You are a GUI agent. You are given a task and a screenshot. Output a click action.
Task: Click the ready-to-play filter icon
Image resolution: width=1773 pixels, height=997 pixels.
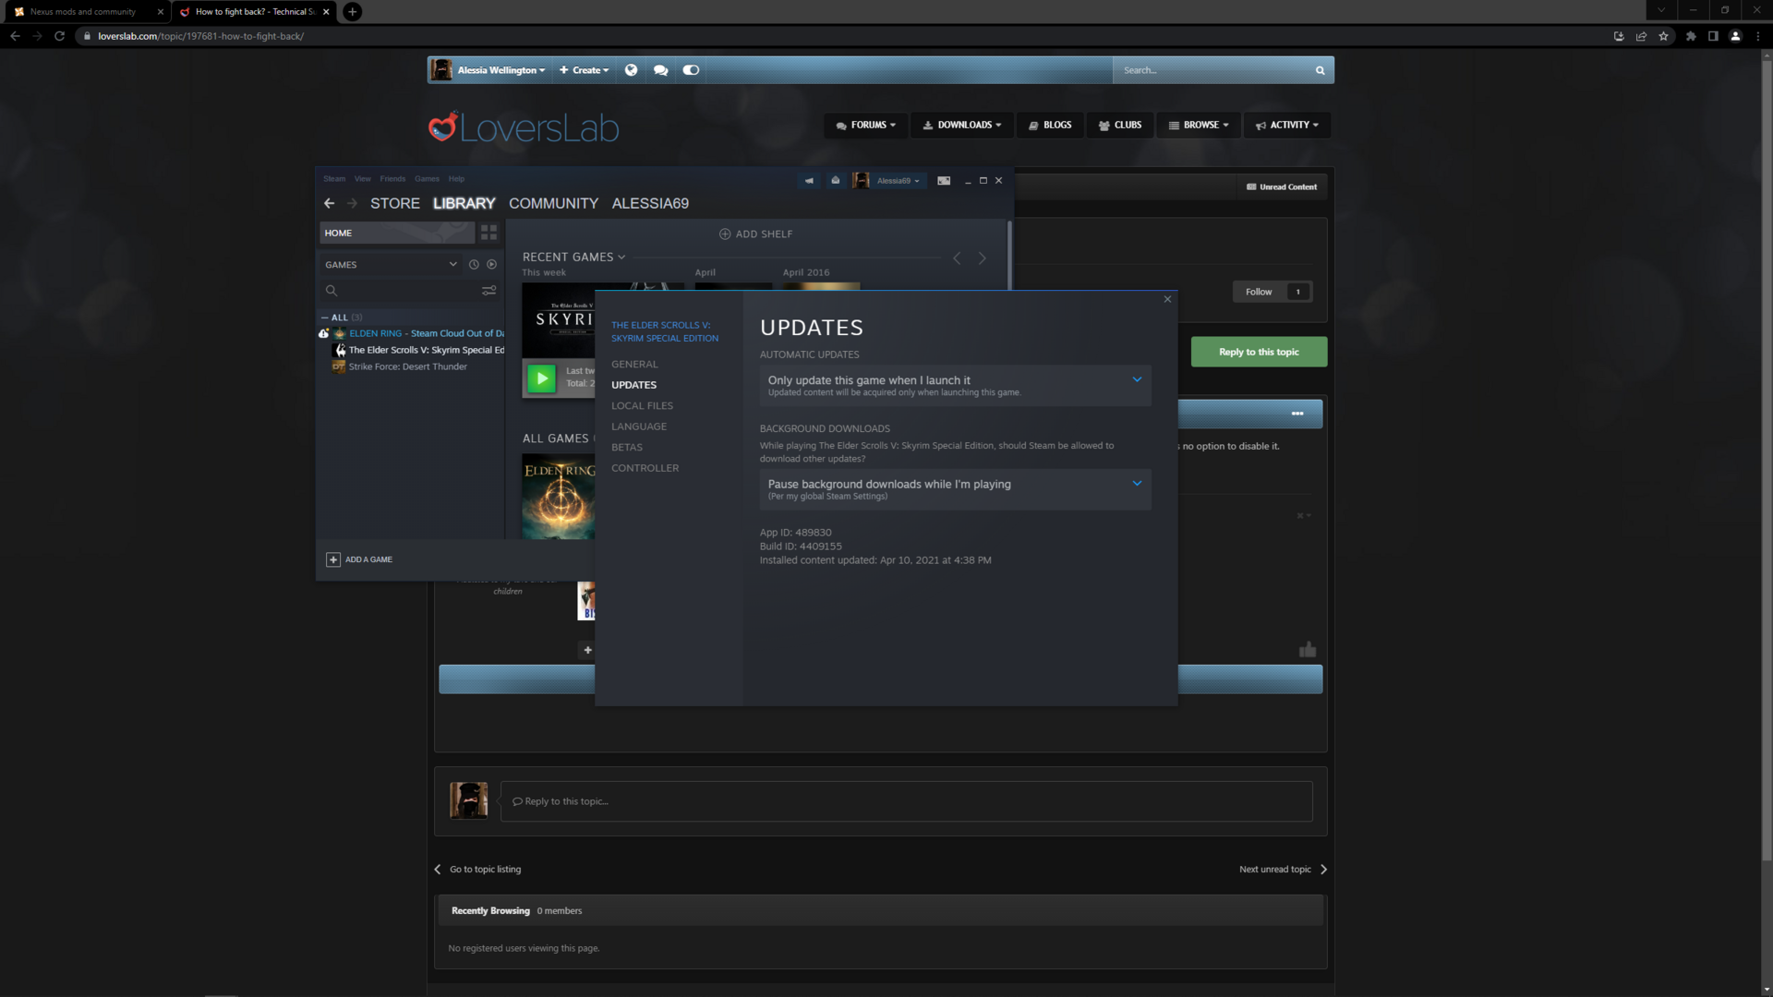492,265
